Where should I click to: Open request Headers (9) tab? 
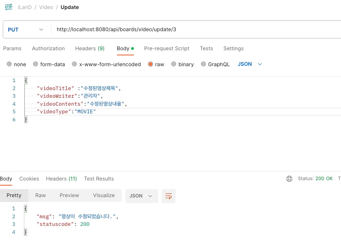click(90, 48)
